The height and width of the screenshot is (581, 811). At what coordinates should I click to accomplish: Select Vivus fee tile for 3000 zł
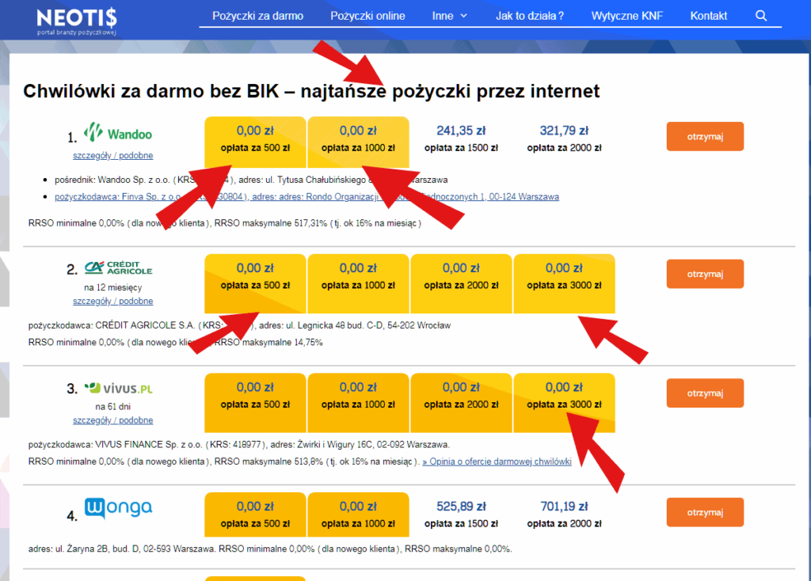(564, 403)
